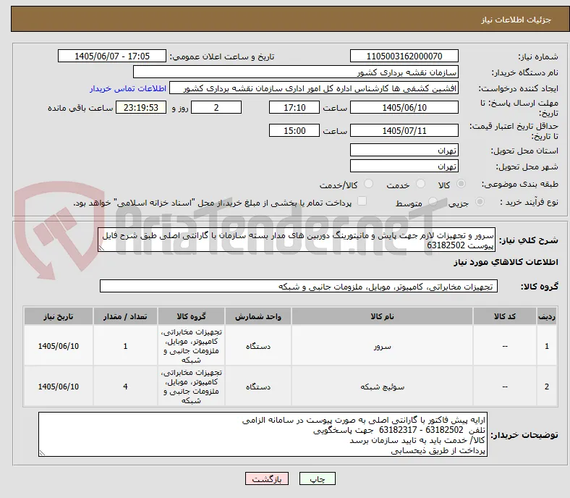Select the خدمت radio button
The image size is (570, 498).
420,184
